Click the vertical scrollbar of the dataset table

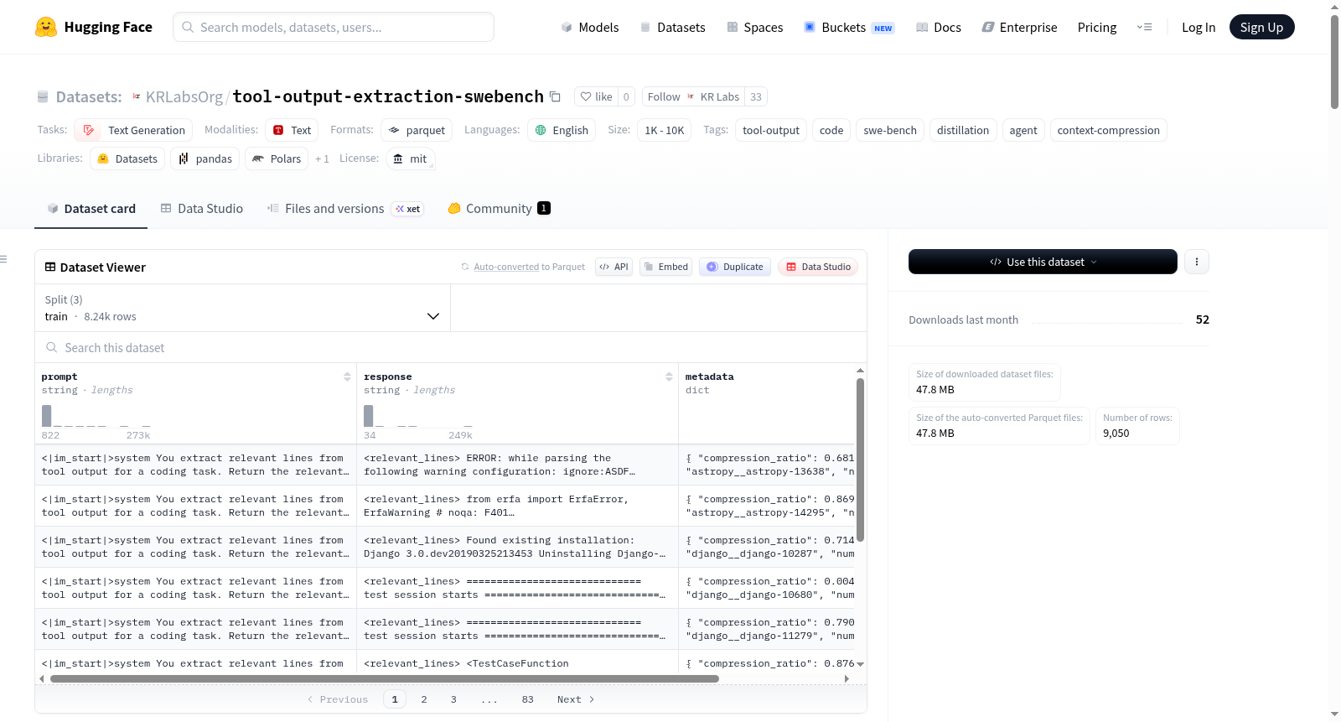pos(860,460)
